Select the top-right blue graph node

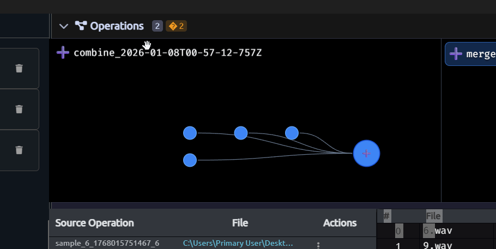pos(292,133)
